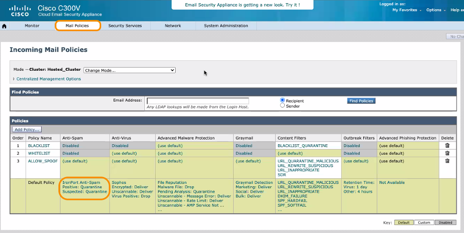Click the Cisco logo
464x233 pixels.
20,11
